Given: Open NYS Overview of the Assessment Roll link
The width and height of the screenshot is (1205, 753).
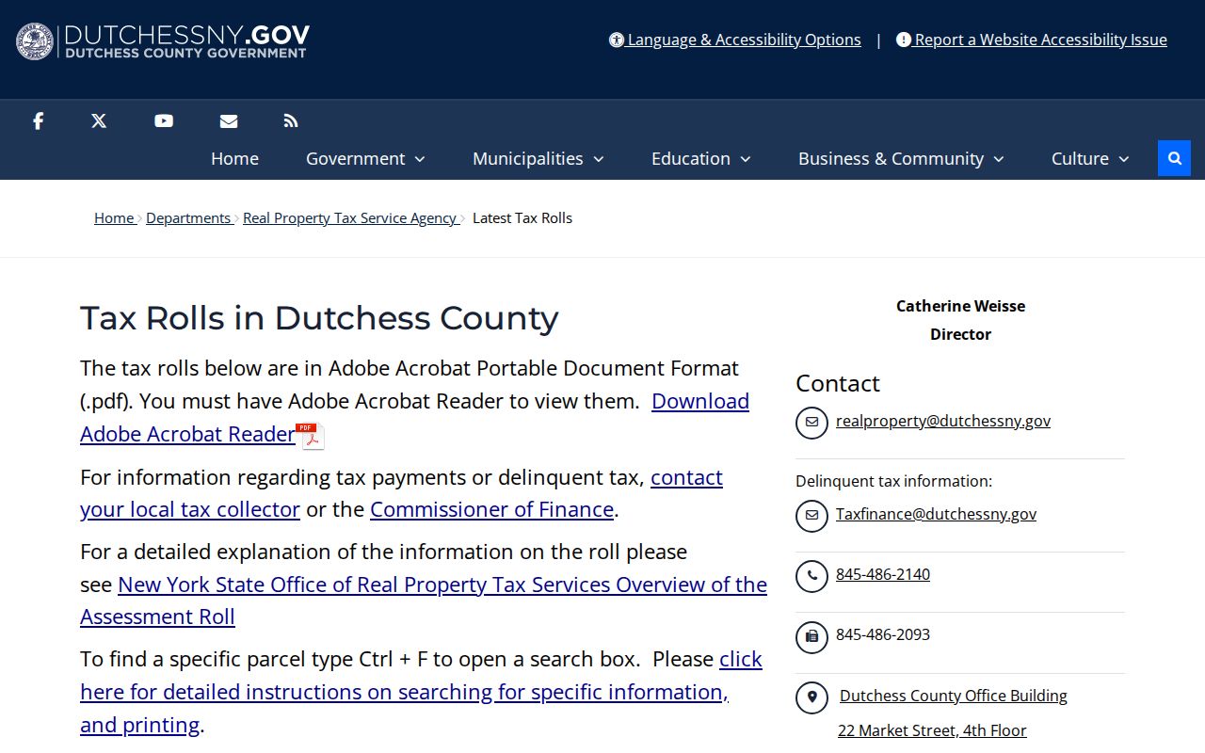Looking at the screenshot, I should (x=424, y=601).
